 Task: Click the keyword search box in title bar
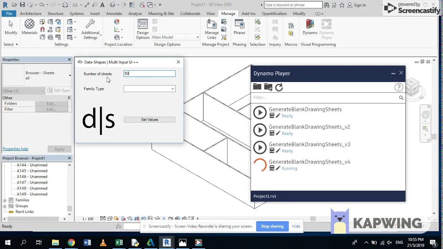293,5
